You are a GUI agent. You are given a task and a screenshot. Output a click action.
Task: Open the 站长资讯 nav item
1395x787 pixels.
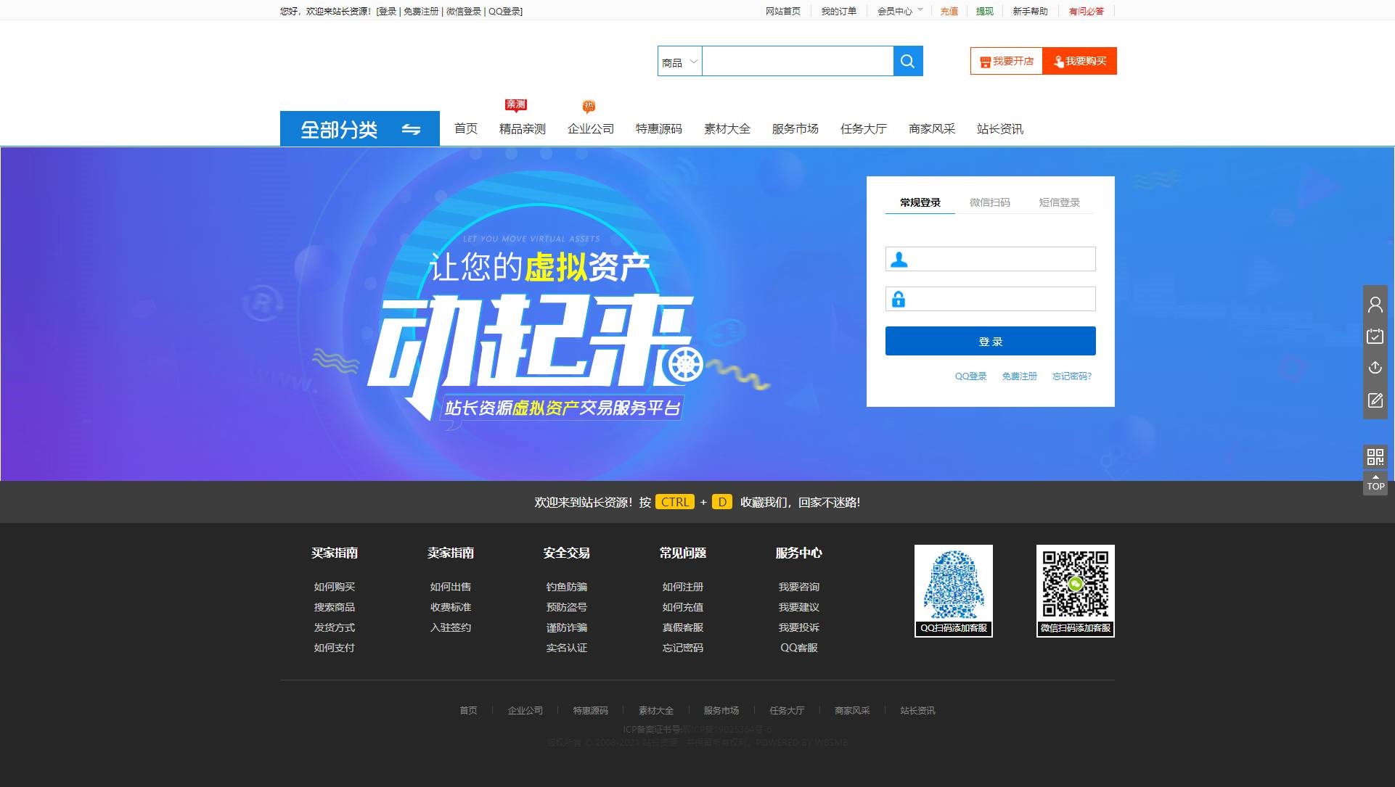pyautogui.click(x=999, y=128)
